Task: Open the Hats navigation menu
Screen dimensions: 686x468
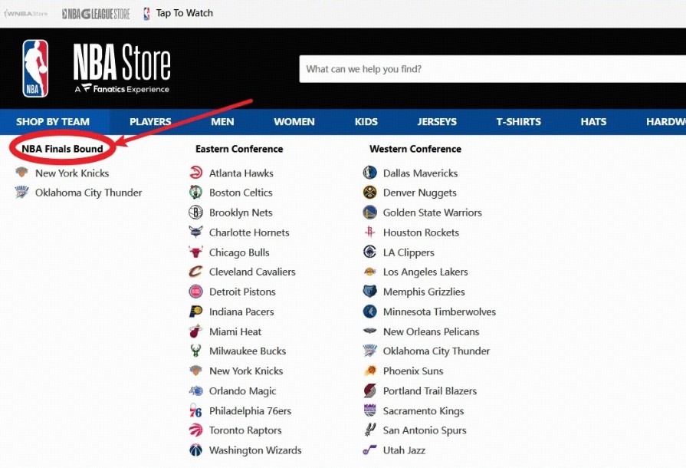Action: (x=593, y=122)
